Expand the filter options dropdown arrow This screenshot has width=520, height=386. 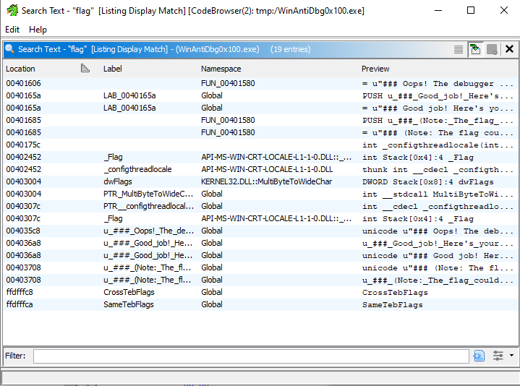click(512, 356)
